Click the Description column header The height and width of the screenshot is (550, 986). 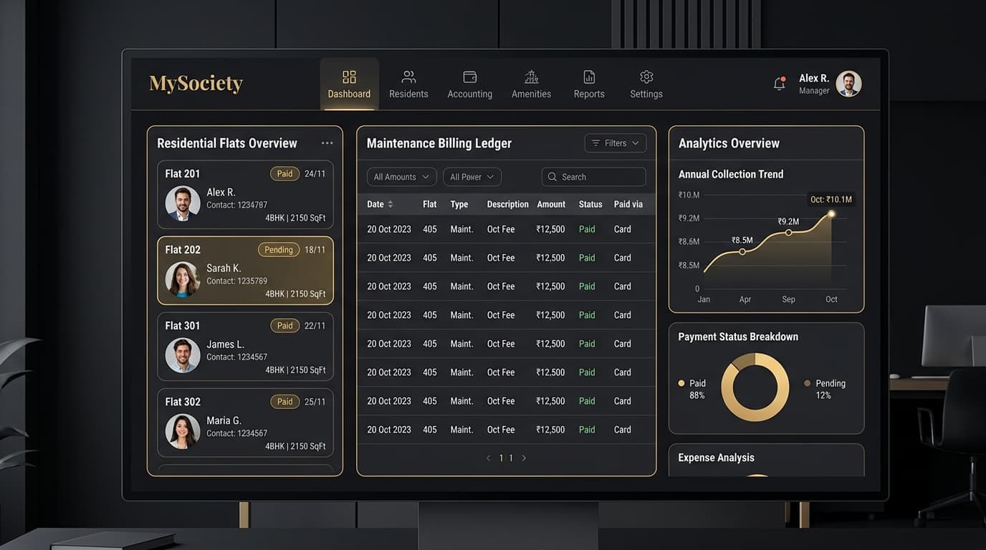pyautogui.click(x=508, y=204)
